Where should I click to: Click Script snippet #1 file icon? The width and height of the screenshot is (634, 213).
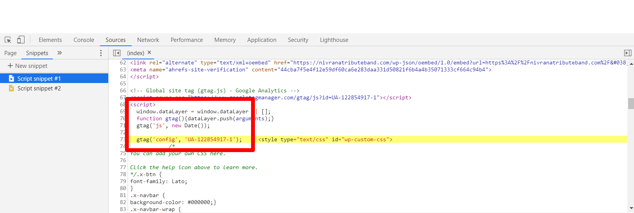(11, 78)
